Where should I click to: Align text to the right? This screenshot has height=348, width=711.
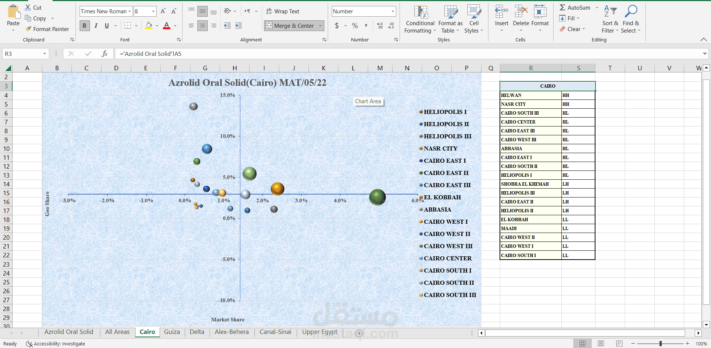214,26
